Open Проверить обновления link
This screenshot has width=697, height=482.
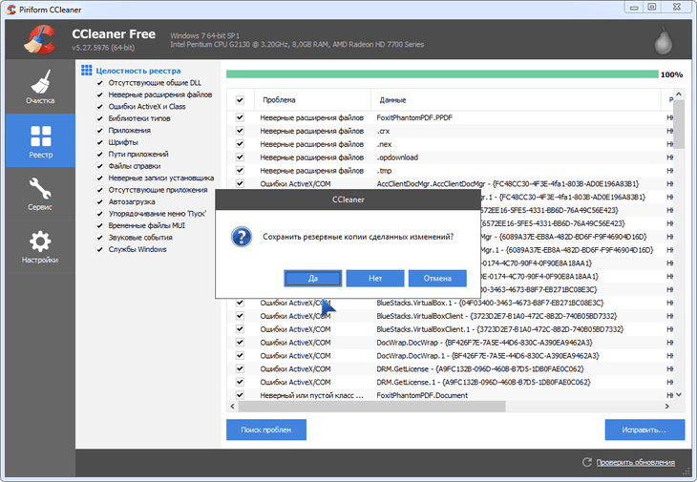tap(635, 463)
